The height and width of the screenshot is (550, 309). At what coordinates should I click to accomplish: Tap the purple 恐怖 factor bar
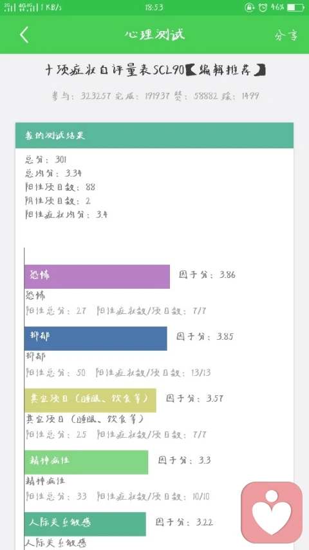point(97,277)
